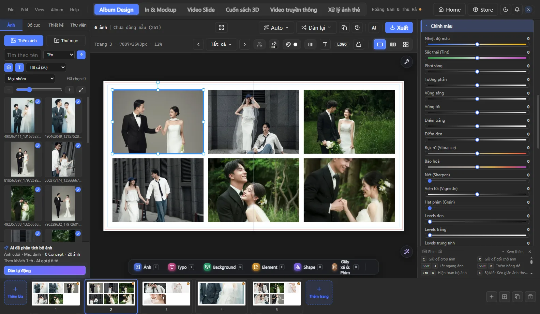
Task: Uncheck the photo 490363111_13157527
Action: tap(38, 102)
